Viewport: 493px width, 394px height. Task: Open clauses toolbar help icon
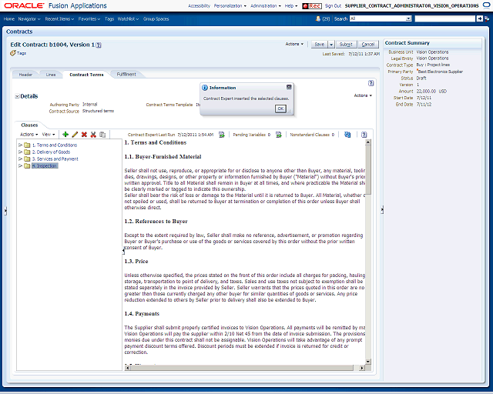click(364, 135)
